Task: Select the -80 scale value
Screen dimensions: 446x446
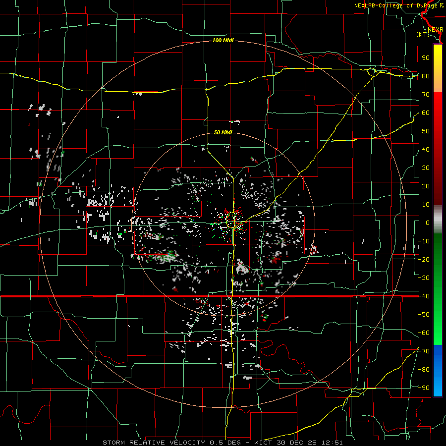Action: [x=424, y=370]
